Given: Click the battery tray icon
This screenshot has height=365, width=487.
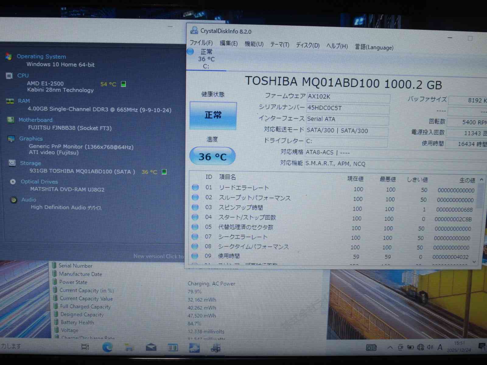Looking at the screenshot, I should pyautogui.click(x=410, y=347).
